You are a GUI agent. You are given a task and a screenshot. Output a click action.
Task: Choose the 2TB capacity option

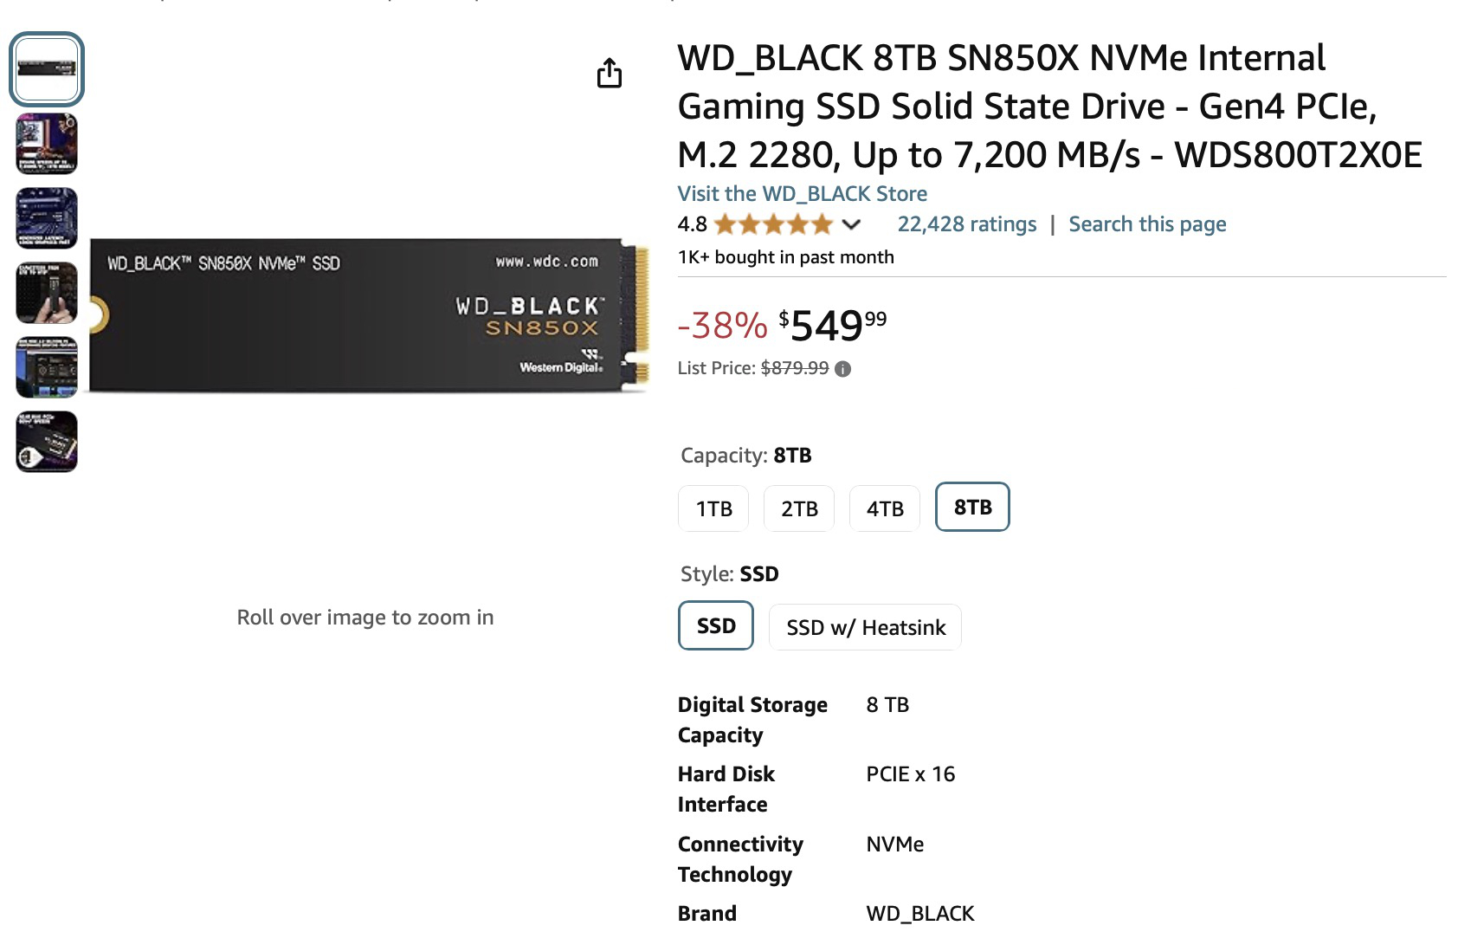[799, 508]
